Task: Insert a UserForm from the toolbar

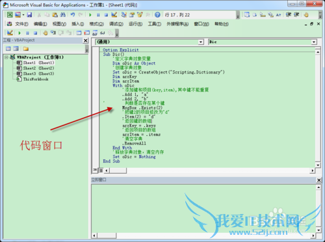Action: tap(18, 15)
